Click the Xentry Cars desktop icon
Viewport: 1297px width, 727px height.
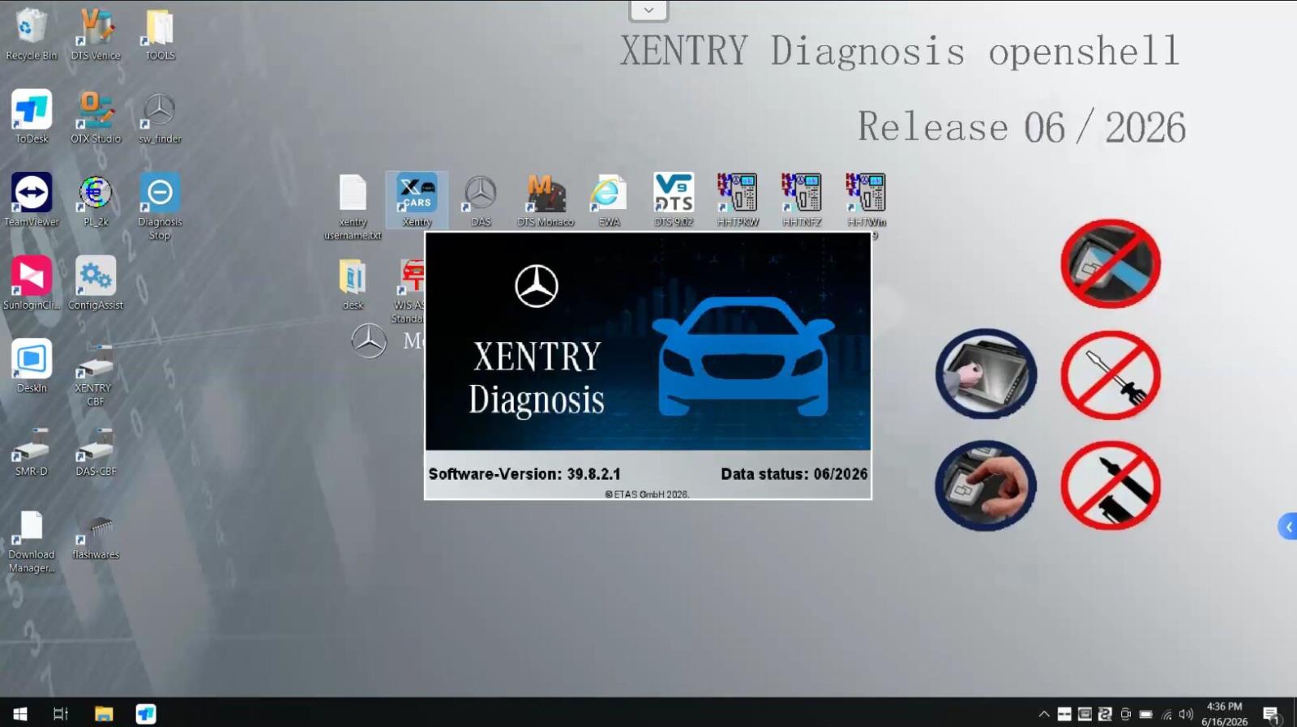coord(417,200)
